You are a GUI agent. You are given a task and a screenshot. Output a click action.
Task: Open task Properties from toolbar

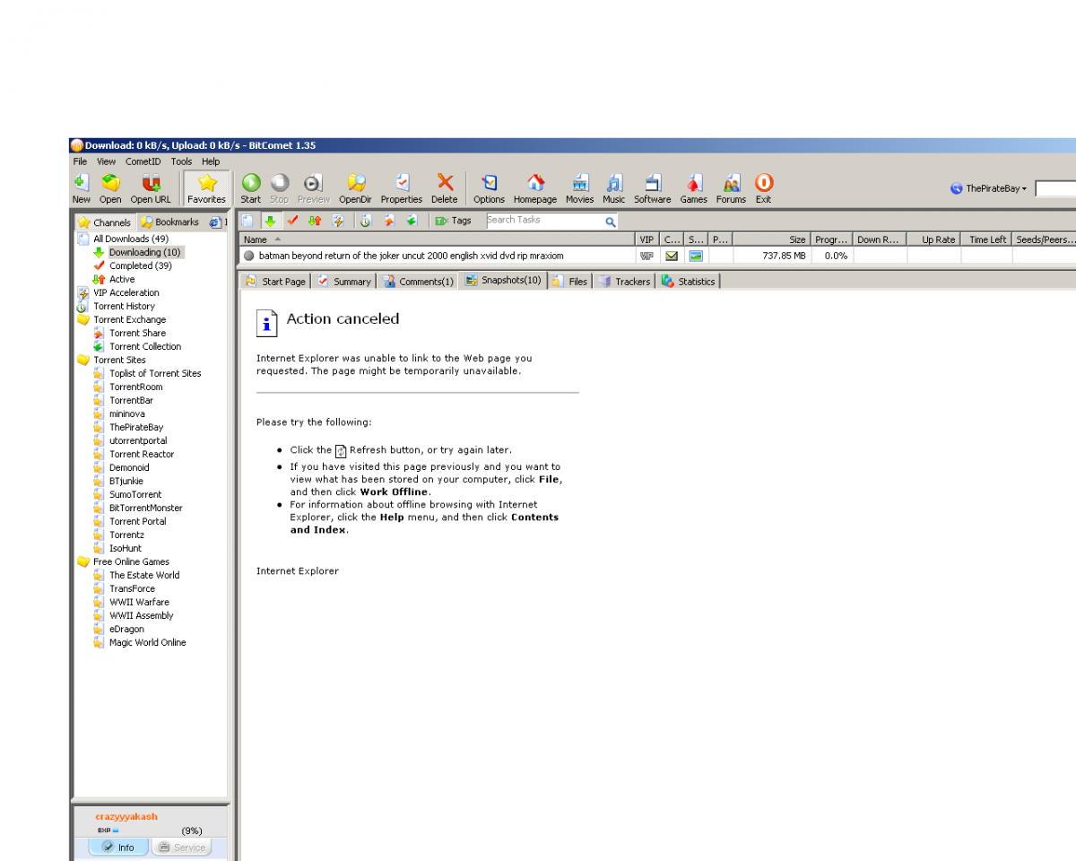(402, 188)
